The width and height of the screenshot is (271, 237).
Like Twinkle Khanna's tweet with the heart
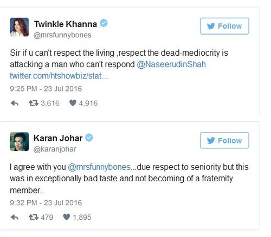(x=73, y=103)
